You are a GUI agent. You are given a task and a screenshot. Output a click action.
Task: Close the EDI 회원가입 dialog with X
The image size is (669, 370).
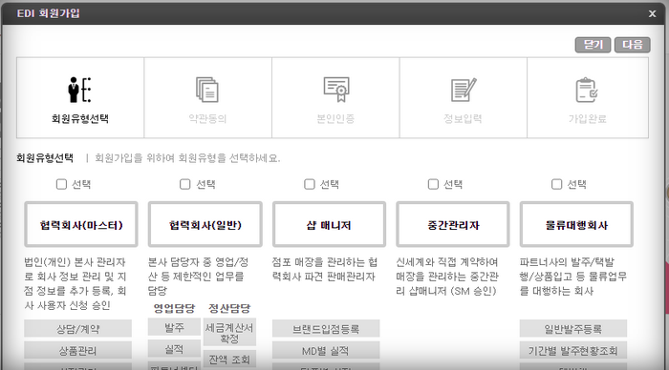coord(652,14)
